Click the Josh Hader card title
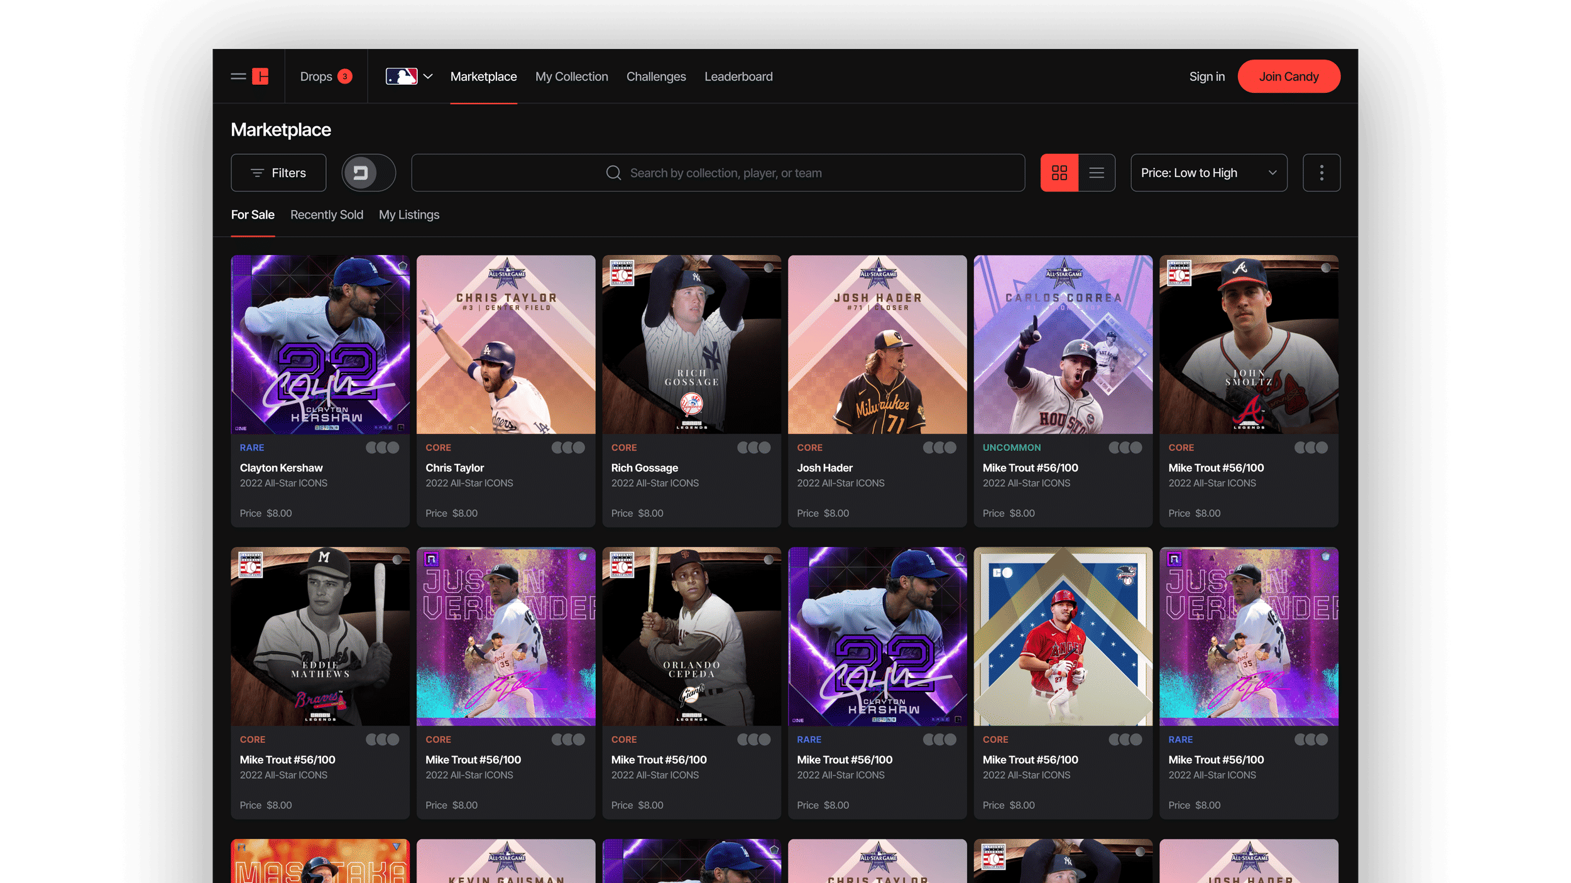This screenshot has width=1571, height=883. click(x=824, y=468)
